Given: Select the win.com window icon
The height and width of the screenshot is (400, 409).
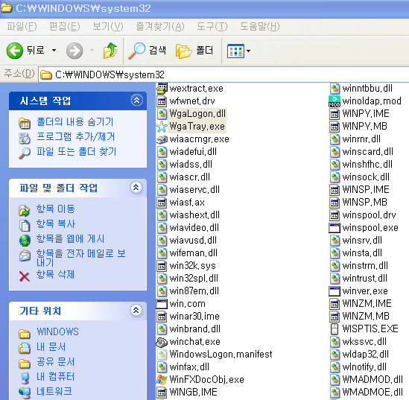Looking at the screenshot, I should [162, 304].
